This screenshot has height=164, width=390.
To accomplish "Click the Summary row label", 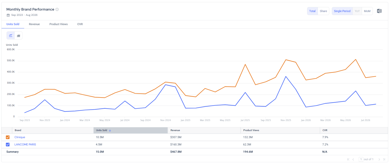I will [12, 152].
